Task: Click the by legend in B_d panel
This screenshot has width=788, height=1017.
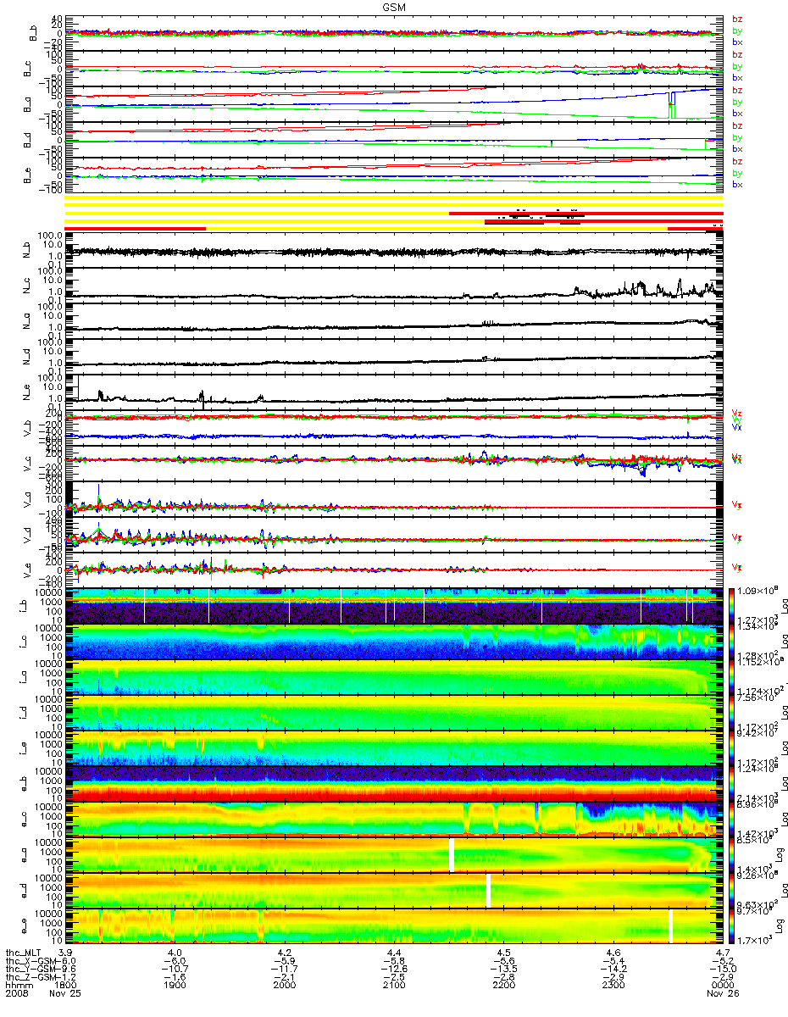Action: click(x=737, y=137)
